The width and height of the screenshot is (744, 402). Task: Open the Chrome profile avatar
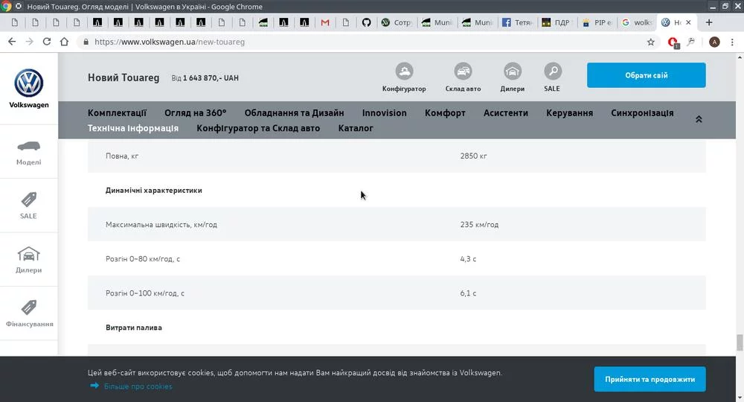714,42
